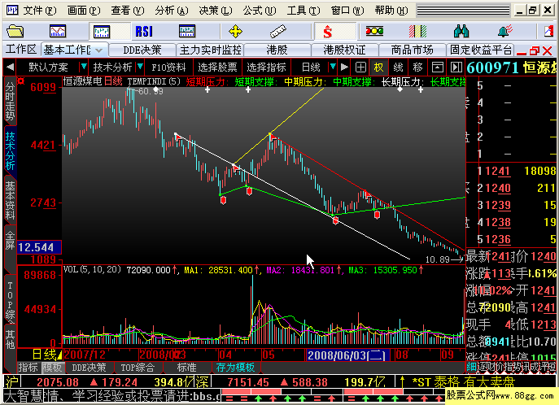Switch to the 主力实时监控 tab

(211, 50)
